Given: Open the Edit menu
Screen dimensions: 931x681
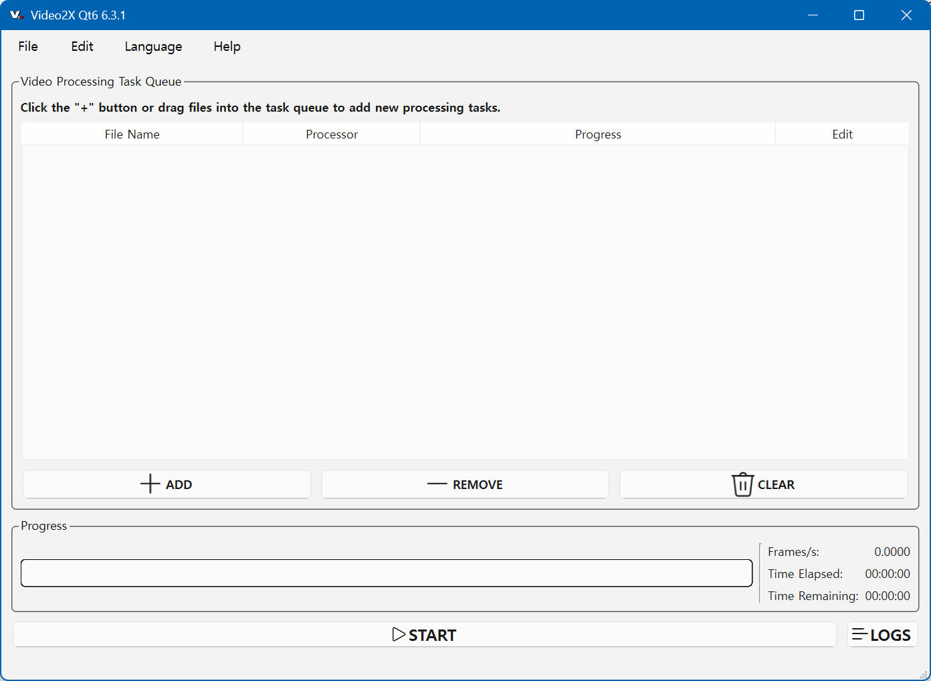Looking at the screenshot, I should (x=82, y=46).
